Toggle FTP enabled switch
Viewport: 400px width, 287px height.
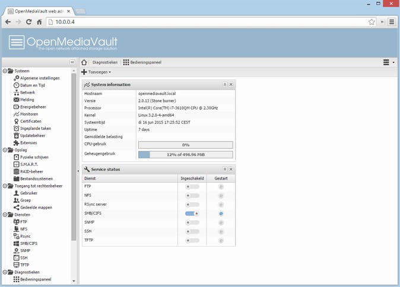[192, 187]
